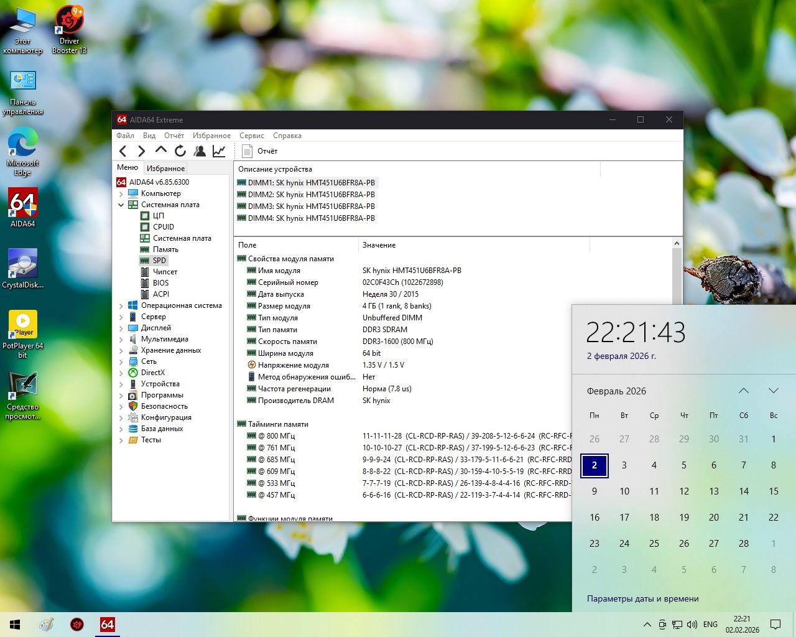
Task: Click the Февраль 2026 calendar header
Action: coord(616,391)
